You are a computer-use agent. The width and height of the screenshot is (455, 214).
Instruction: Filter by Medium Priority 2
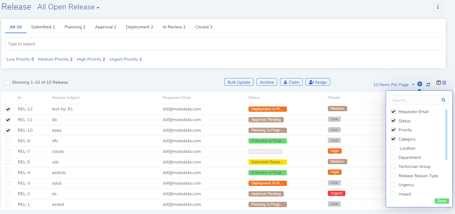(55, 59)
